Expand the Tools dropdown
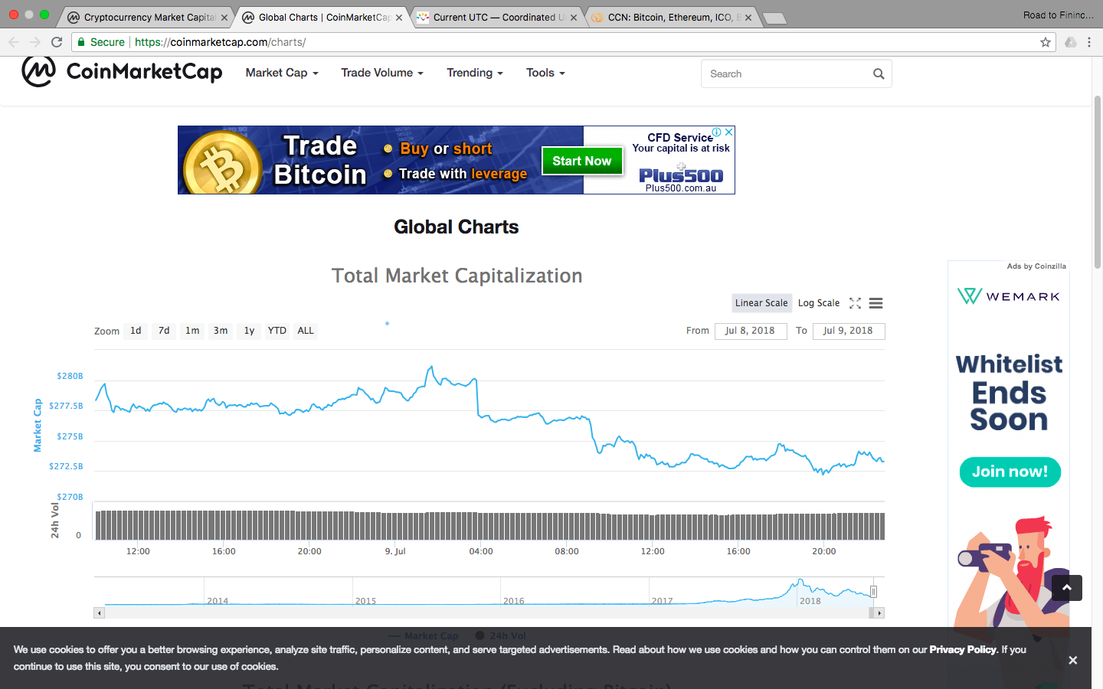This screenshot has height=689, width=1103. 545,73
